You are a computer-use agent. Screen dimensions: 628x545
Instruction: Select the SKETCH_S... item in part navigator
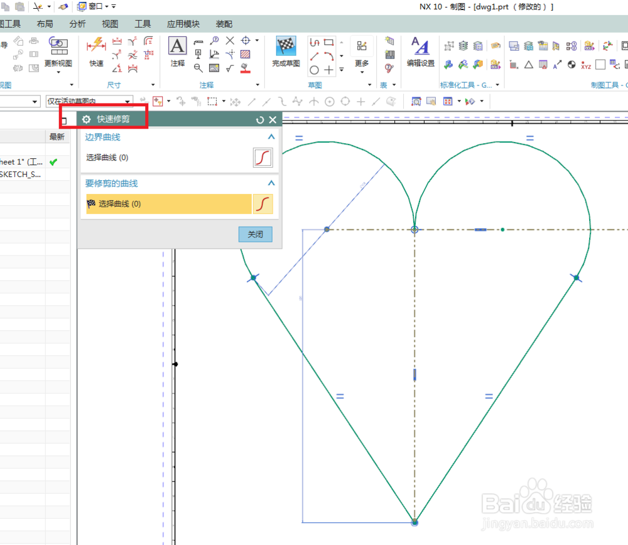point(20,174)
